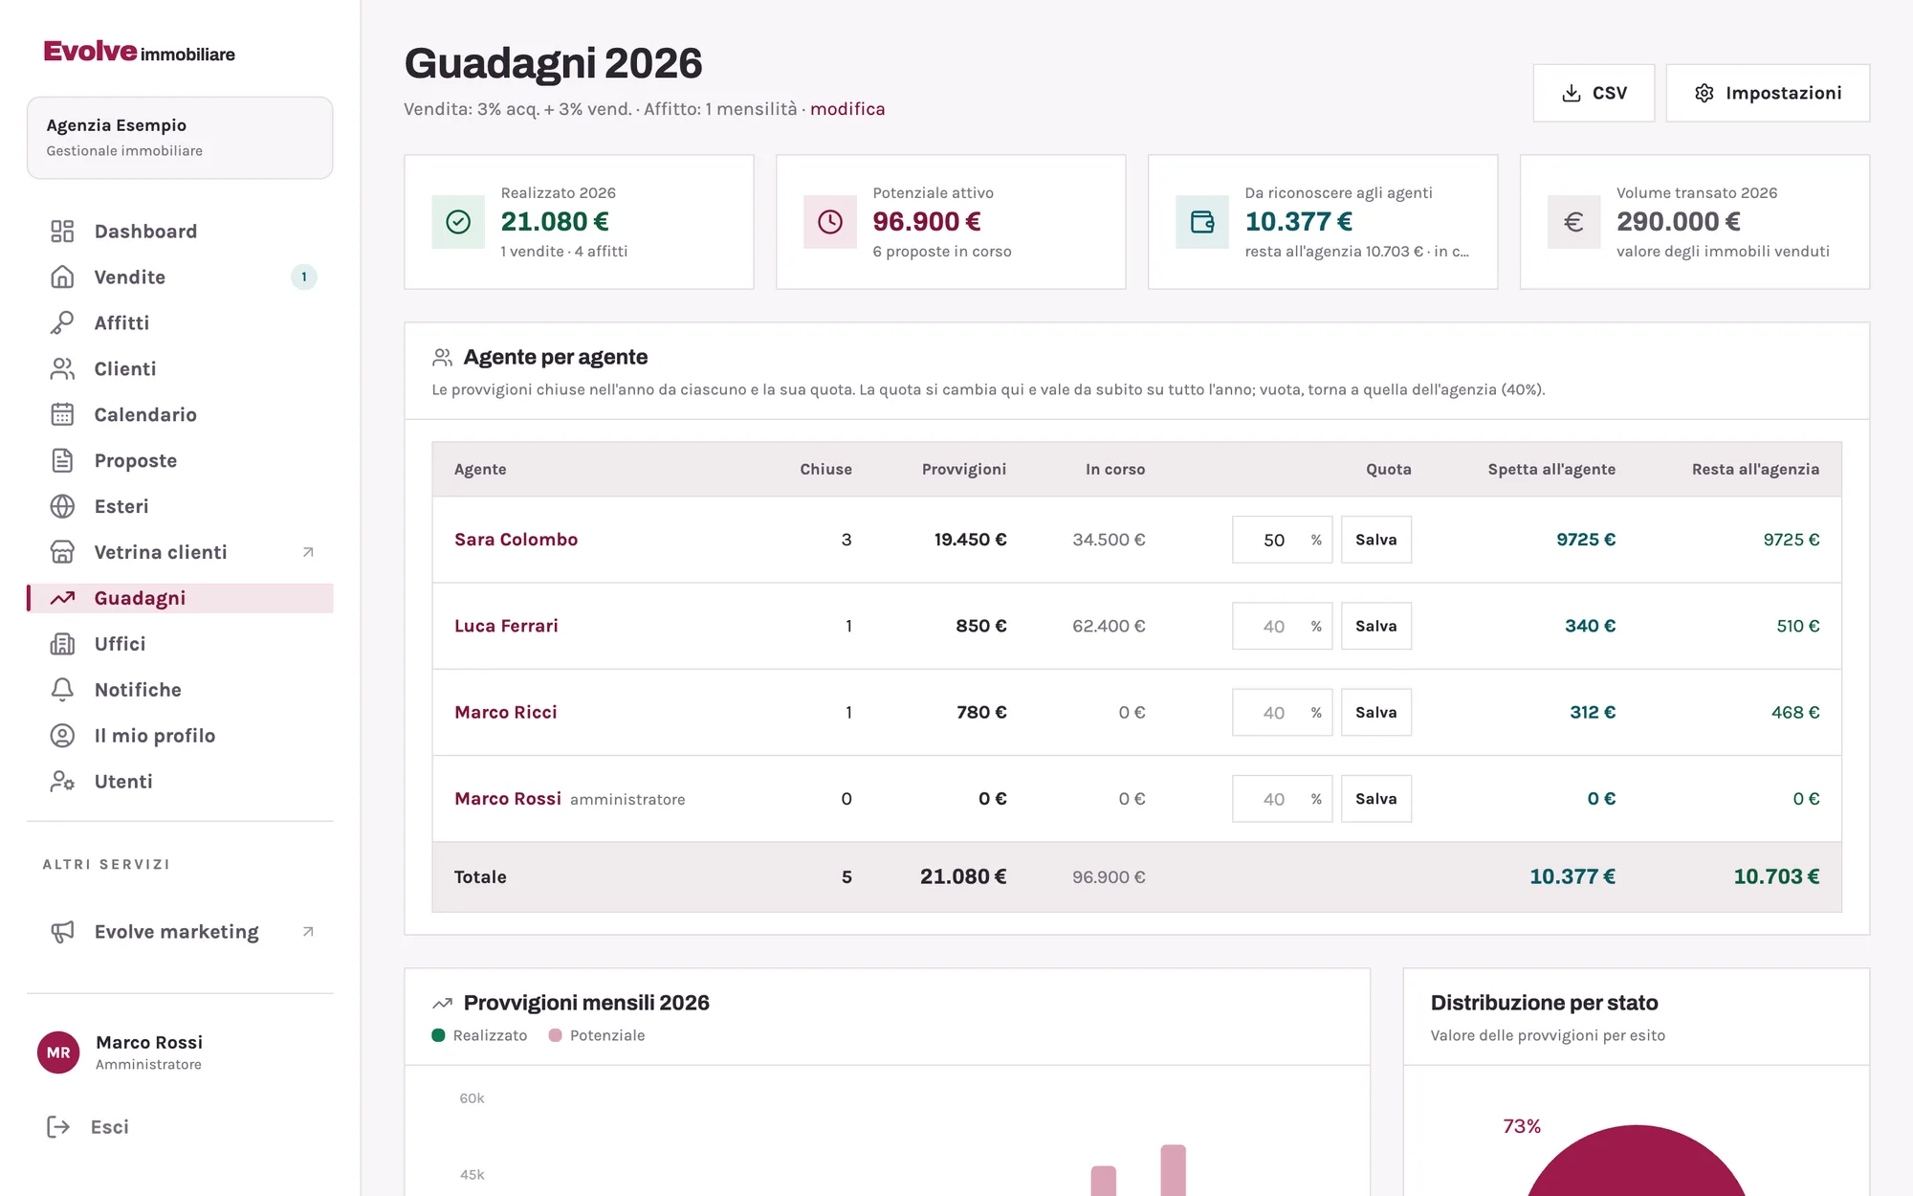The image size is (1913, 1196).
Task: Click the Totale provvigioni 21.080 € cell
Action: pos(963,877)
